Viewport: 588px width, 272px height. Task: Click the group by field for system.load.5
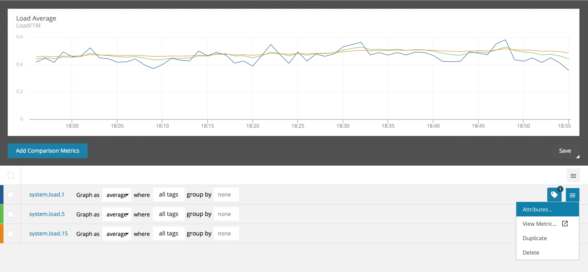coord(226,214)
